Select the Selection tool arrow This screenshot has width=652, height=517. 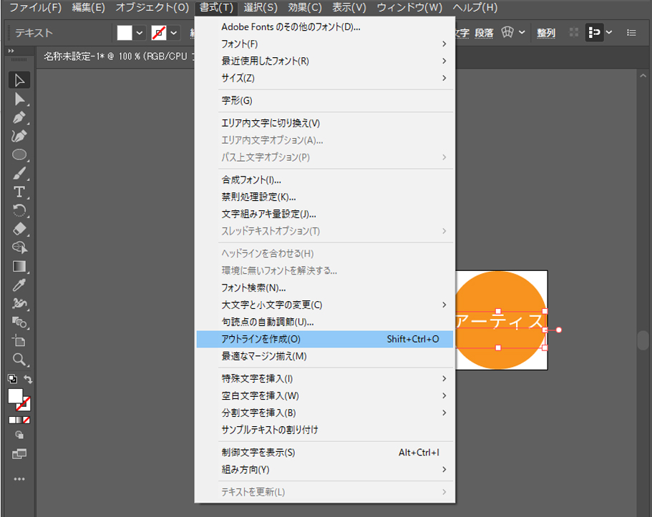tap(19, 80)
